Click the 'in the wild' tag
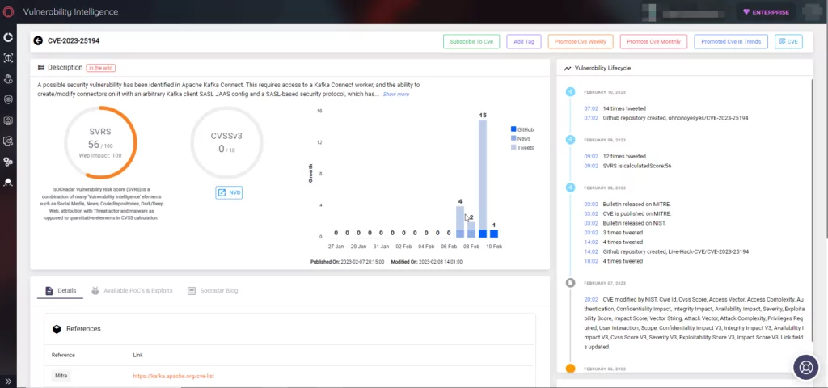Image resolution: width=828 pixels, height=388 pixels. pyautogui.click(x=101, y=68)
